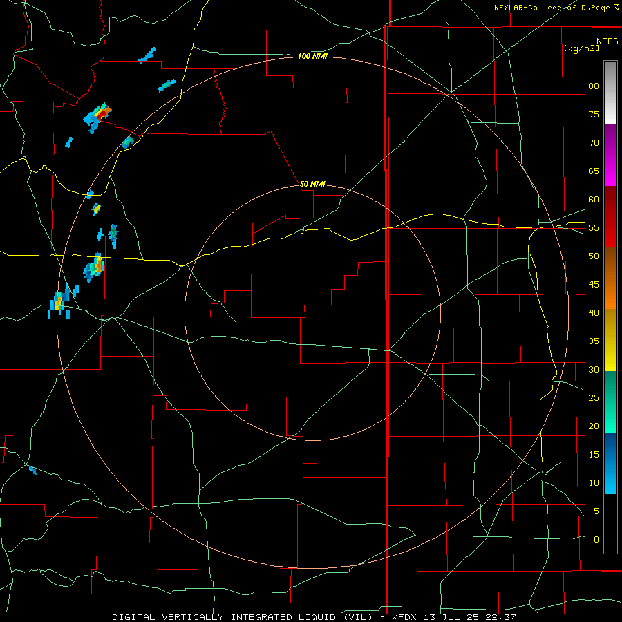Image resolution: width=622 pixels, height=622 pixels.
Task: Click the 65 value on the color scale
Action: (x=594, y=171)
